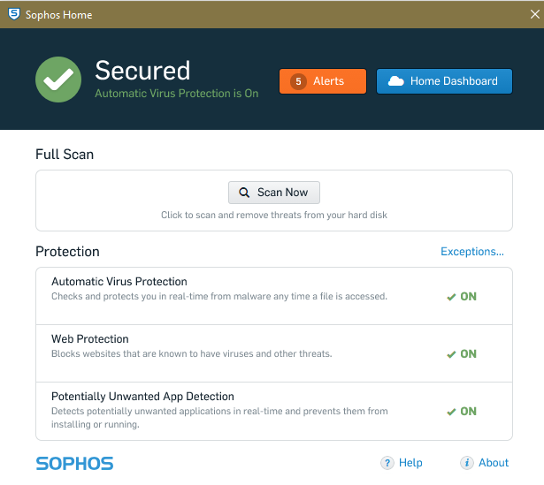Select the Web Protection row title
This screenshot has height=485, width=544.
tap(90, 339)
